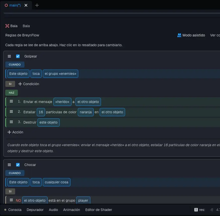Screen dimensions: 220x216
Task: Click the Golpear rule name
Action: pos(31,56)
